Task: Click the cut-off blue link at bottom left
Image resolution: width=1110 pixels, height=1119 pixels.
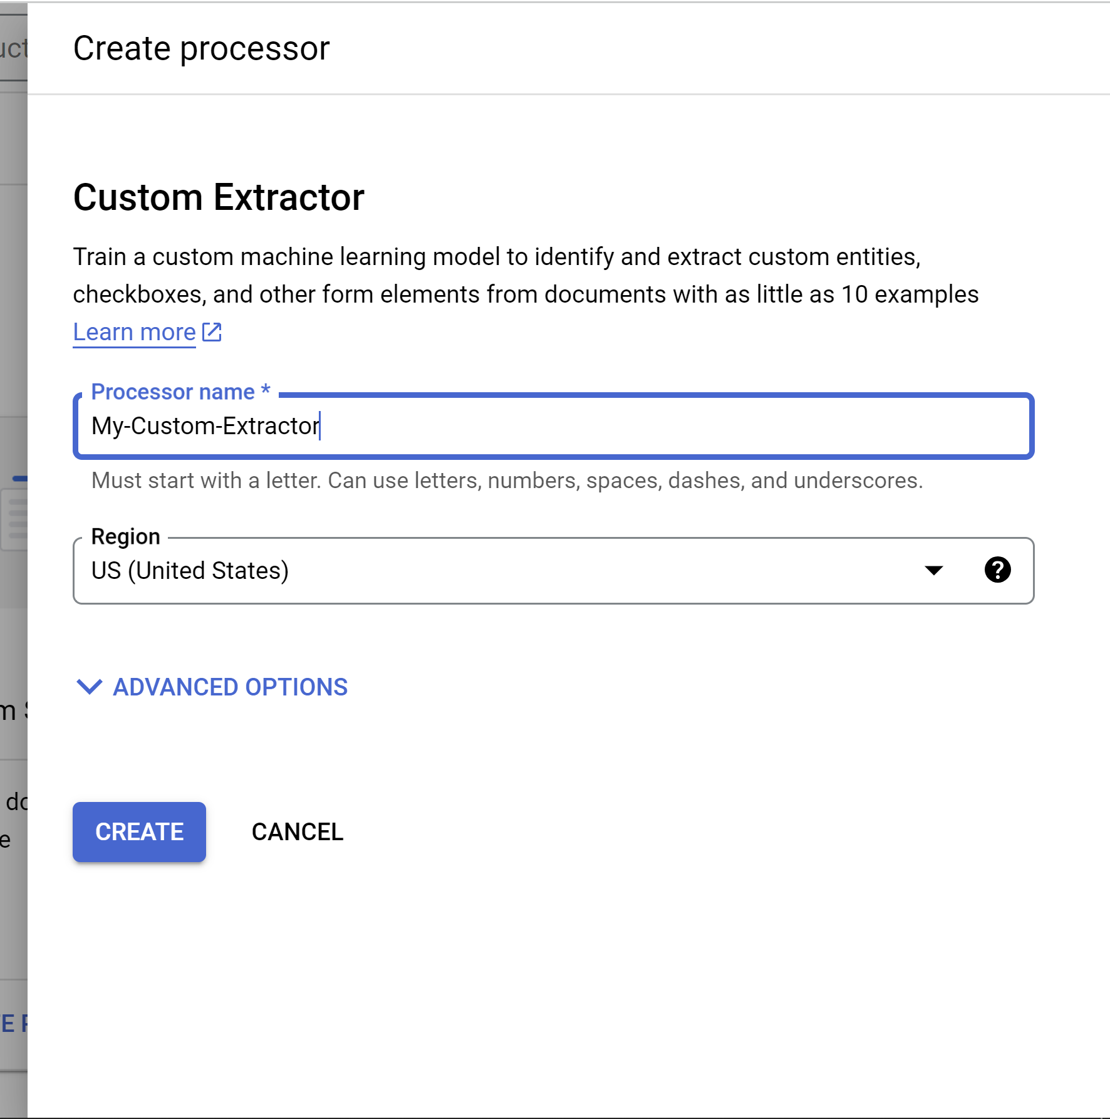Action: (x=13, y=1024)
